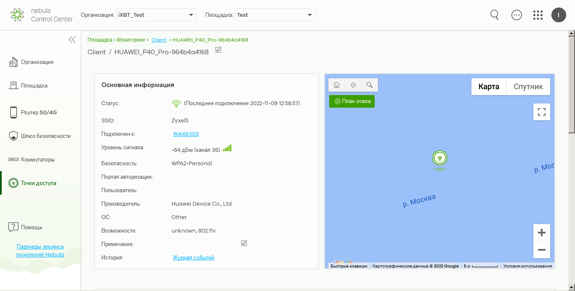Click the WPA2-Personal security value

192,163
